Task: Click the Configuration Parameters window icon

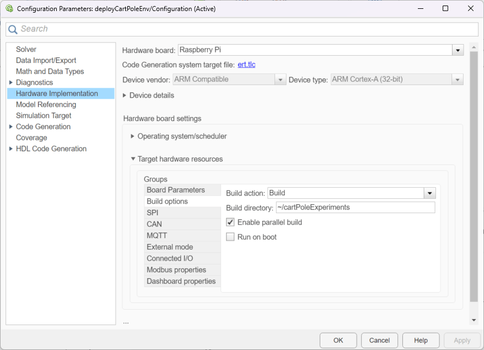Action: tap(9, 9)
